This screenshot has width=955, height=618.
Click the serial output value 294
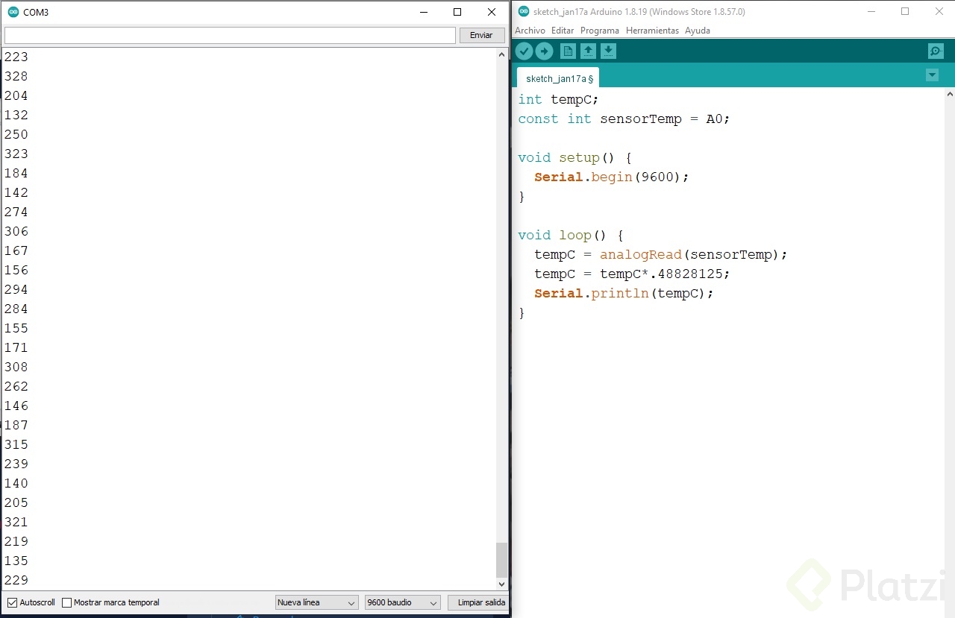[16, 289]
